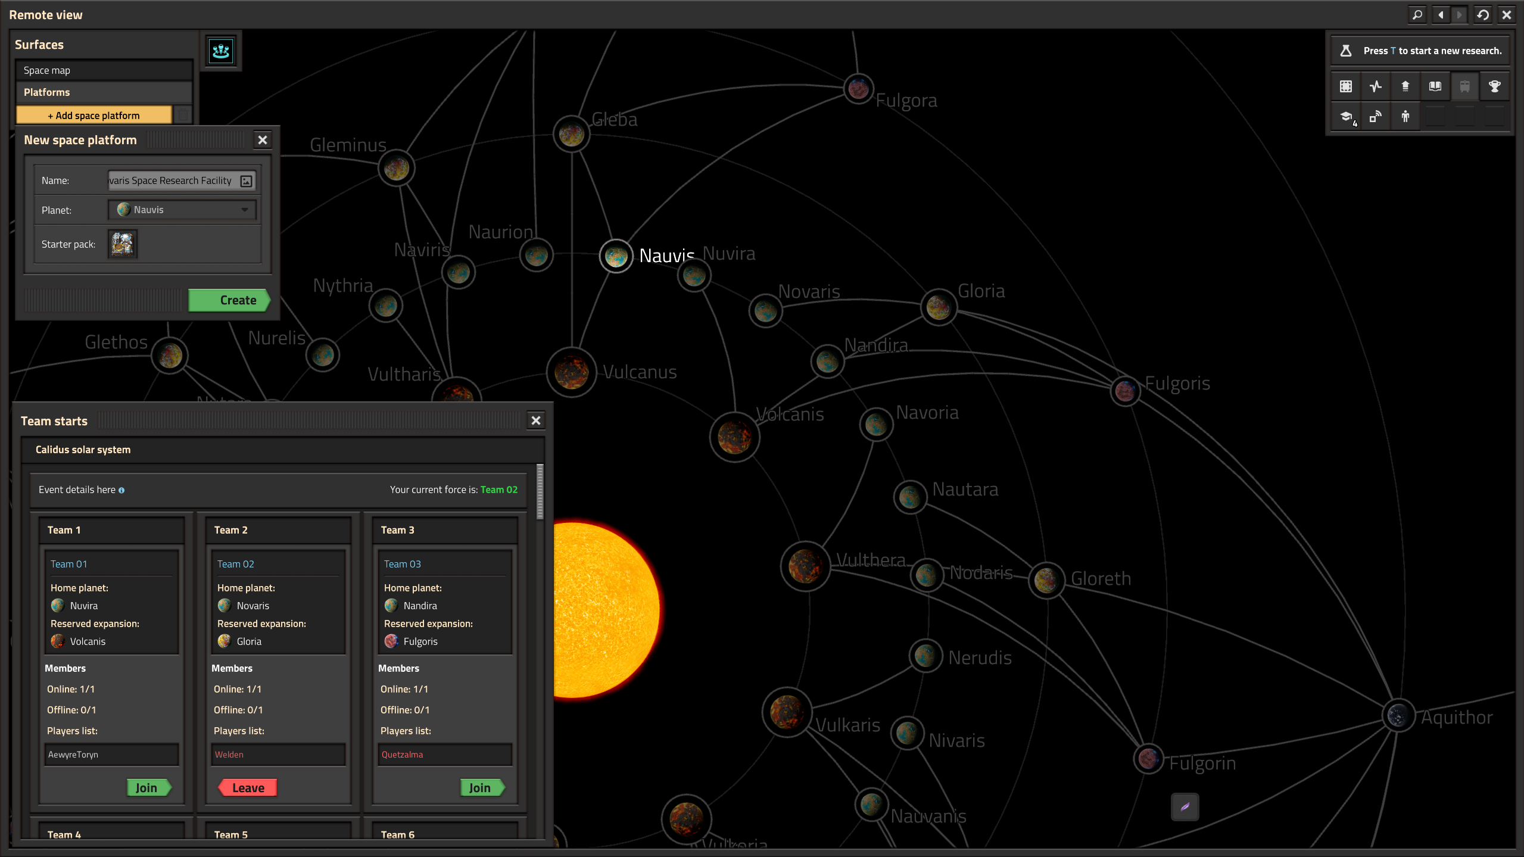Viewport: 1524px width, 857px height.
Task: Select the Glethos planet node
Action: [x=170, y=356]
